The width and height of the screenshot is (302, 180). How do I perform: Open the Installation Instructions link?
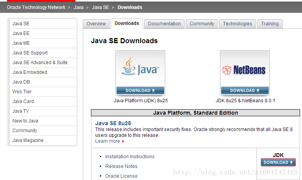coord(130,157)
